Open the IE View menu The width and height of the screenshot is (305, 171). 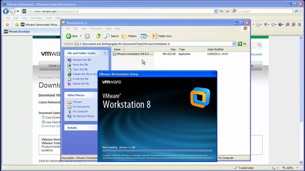(x=25, y=18)
